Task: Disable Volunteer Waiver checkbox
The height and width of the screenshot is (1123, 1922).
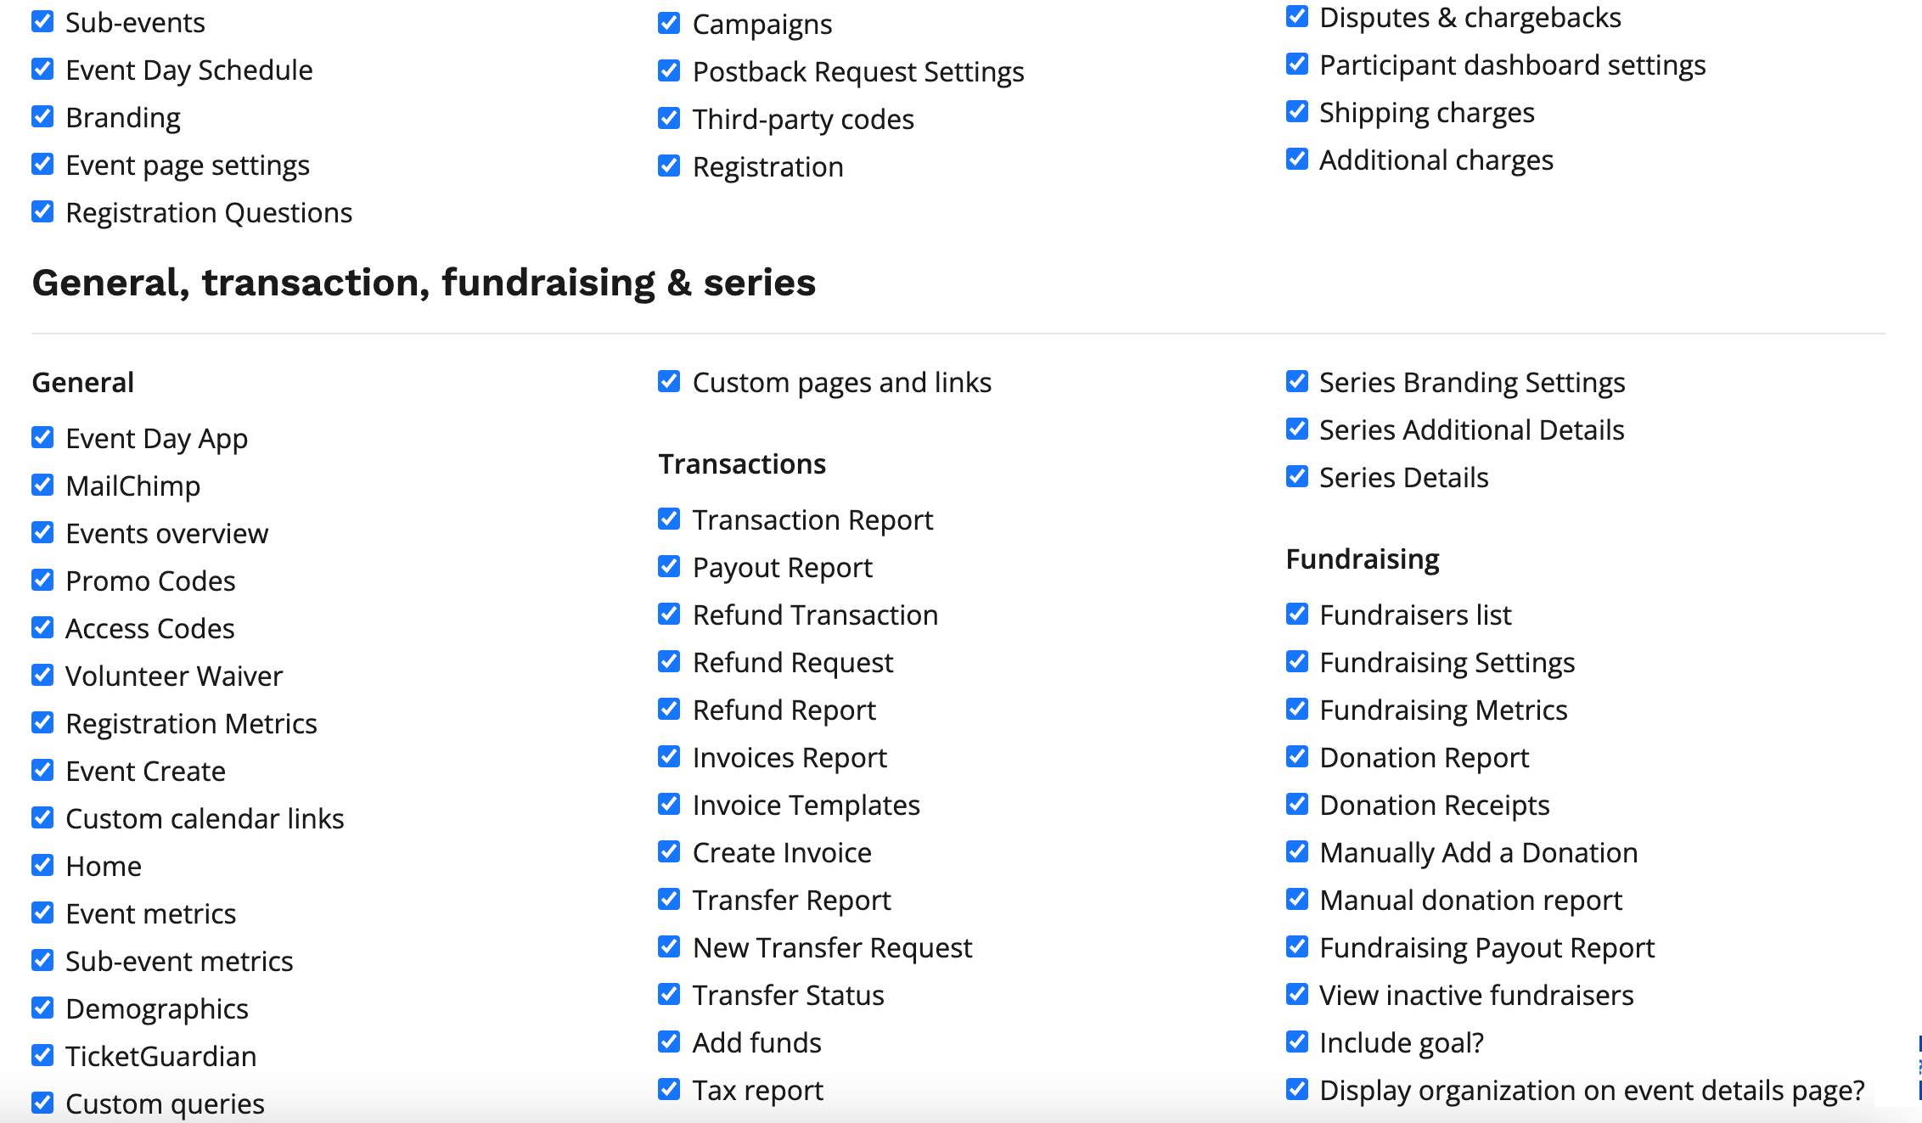Action: tap(42, 675)
